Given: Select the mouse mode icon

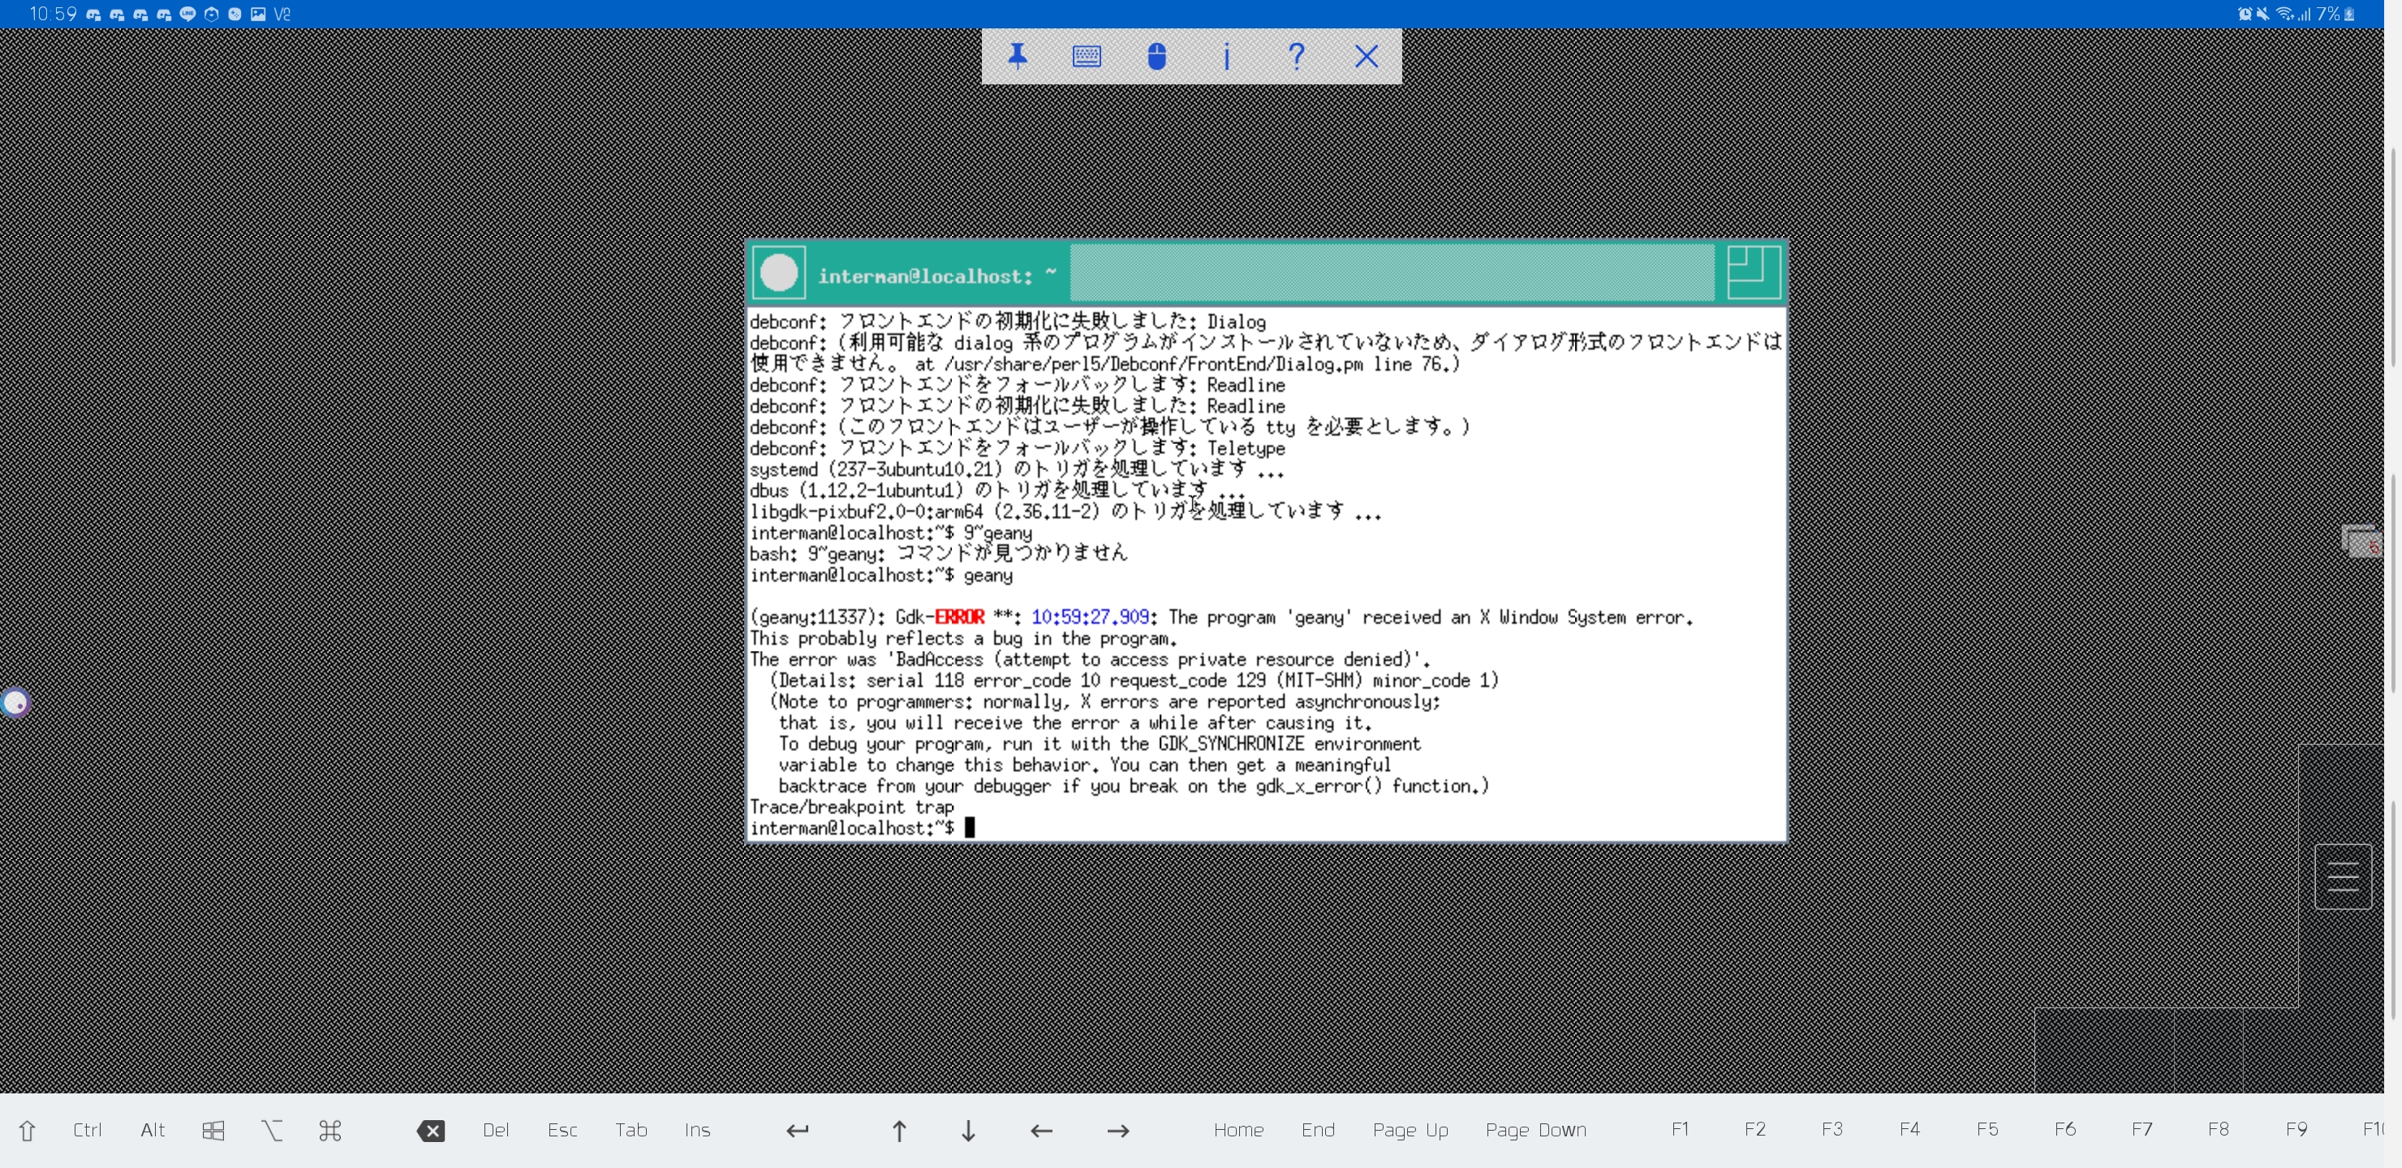Looking at the screenshot, I should [x=1156, y=57].
